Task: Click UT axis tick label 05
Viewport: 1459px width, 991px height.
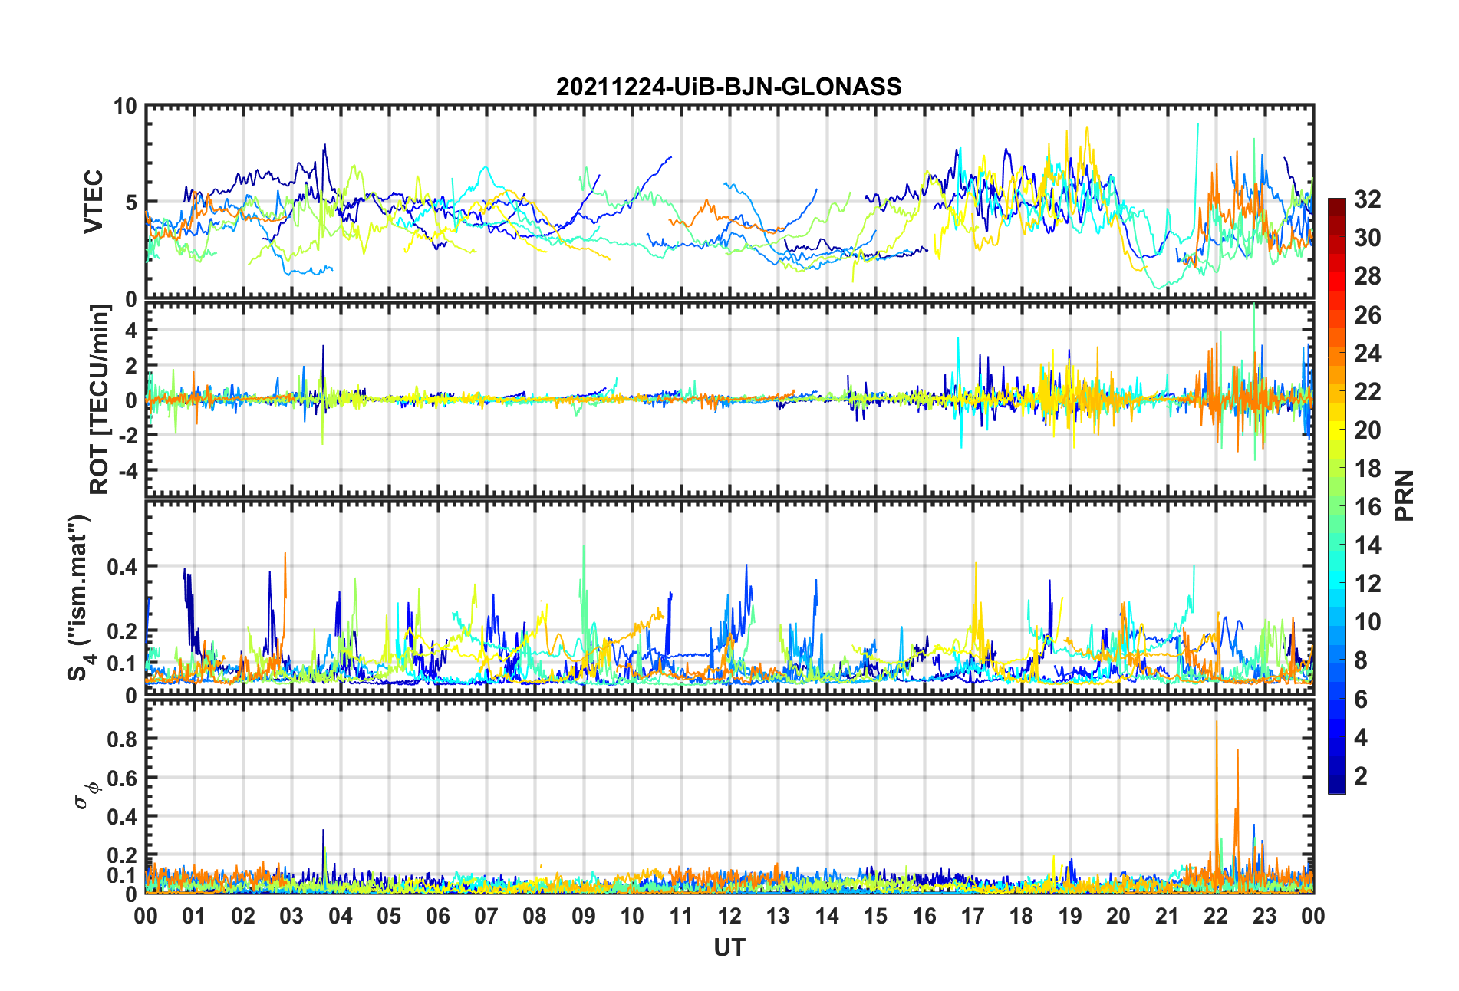Action: tap(389, 916)
